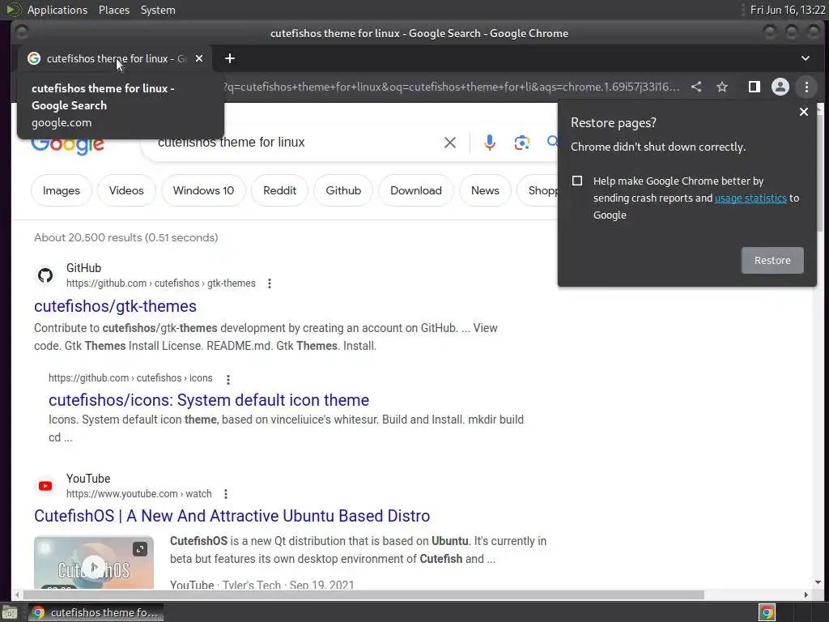
Task: Click the clock showing Fri Jun 16
Action: (x=787, y=10)
